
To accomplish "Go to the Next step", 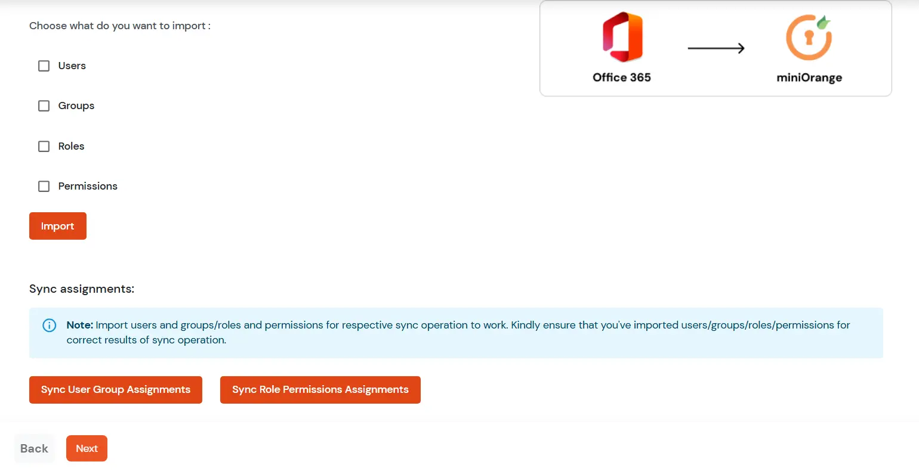I will pos(87,448).
